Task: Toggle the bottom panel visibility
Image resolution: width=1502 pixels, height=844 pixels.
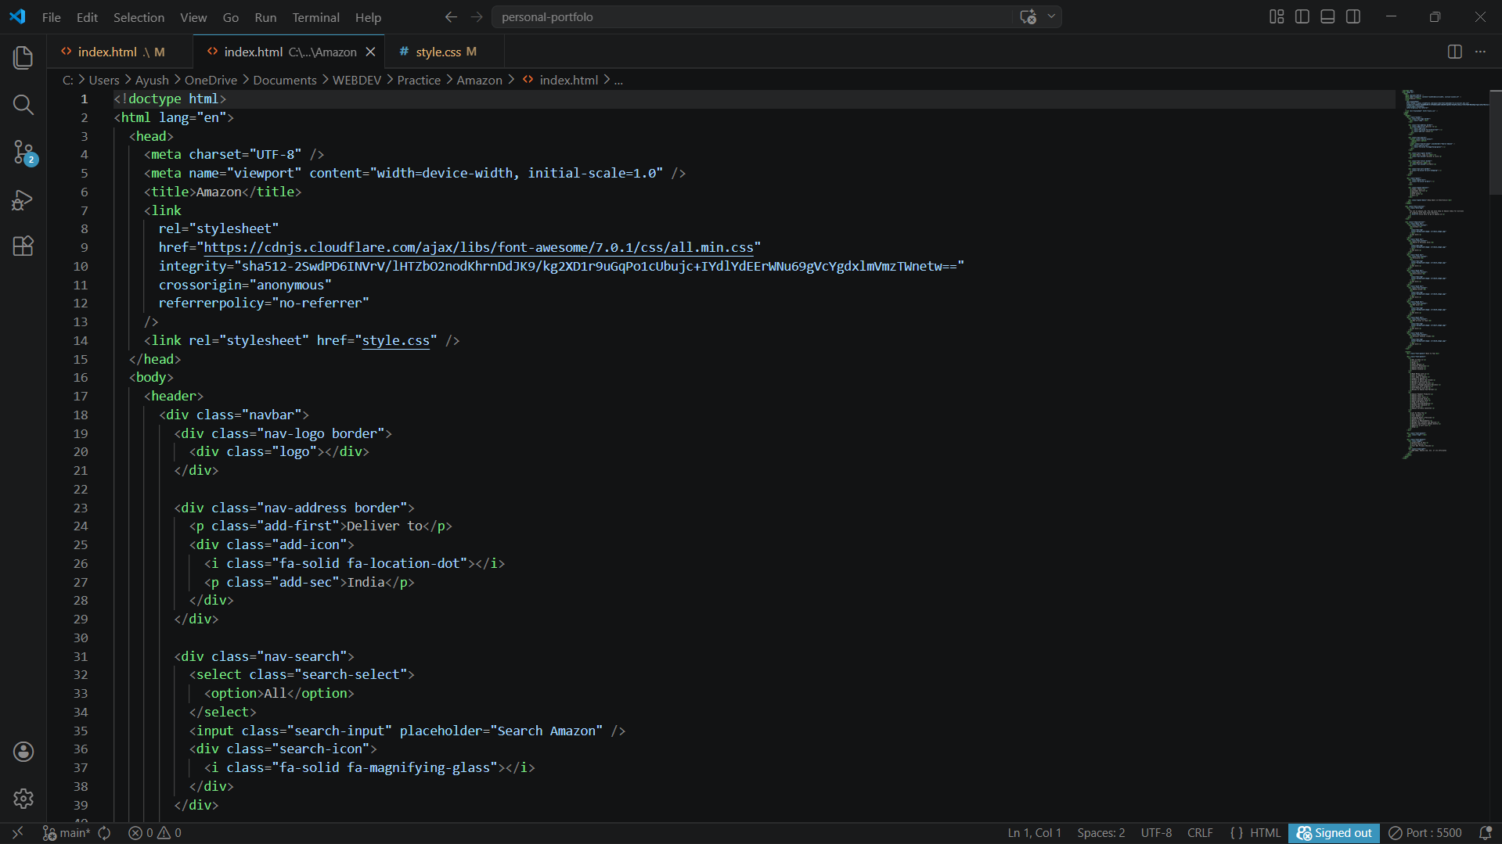Action: [x=1327, y=16]
